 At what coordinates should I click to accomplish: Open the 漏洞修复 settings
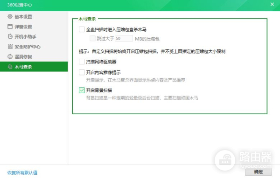click(x=34, y=57)
